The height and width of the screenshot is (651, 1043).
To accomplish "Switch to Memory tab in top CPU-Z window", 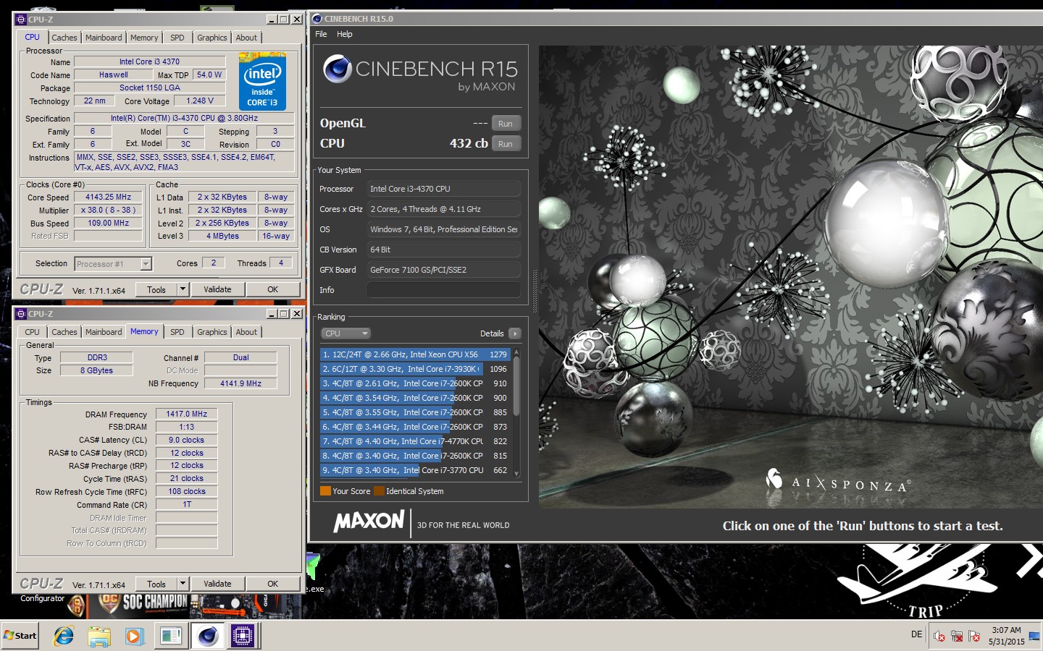I will tap(144, 38).
